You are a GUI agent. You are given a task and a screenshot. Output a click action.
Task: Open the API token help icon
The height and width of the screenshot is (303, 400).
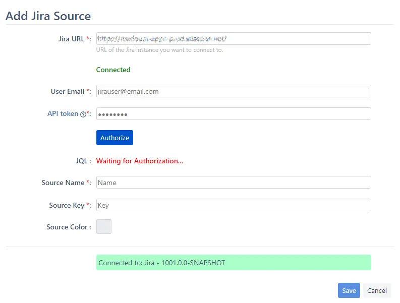83,114
